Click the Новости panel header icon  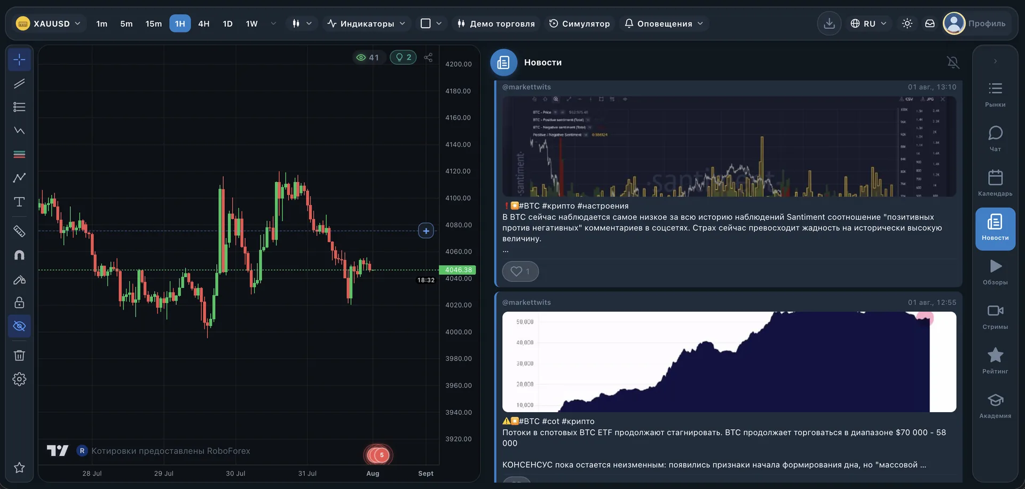[x=503, y=62]
